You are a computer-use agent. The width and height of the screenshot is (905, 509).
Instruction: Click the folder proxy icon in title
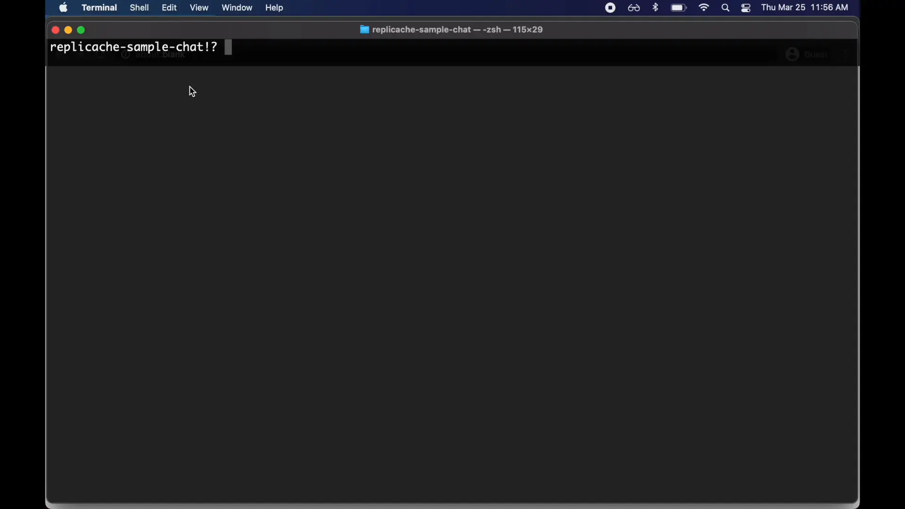coord(364,30)
